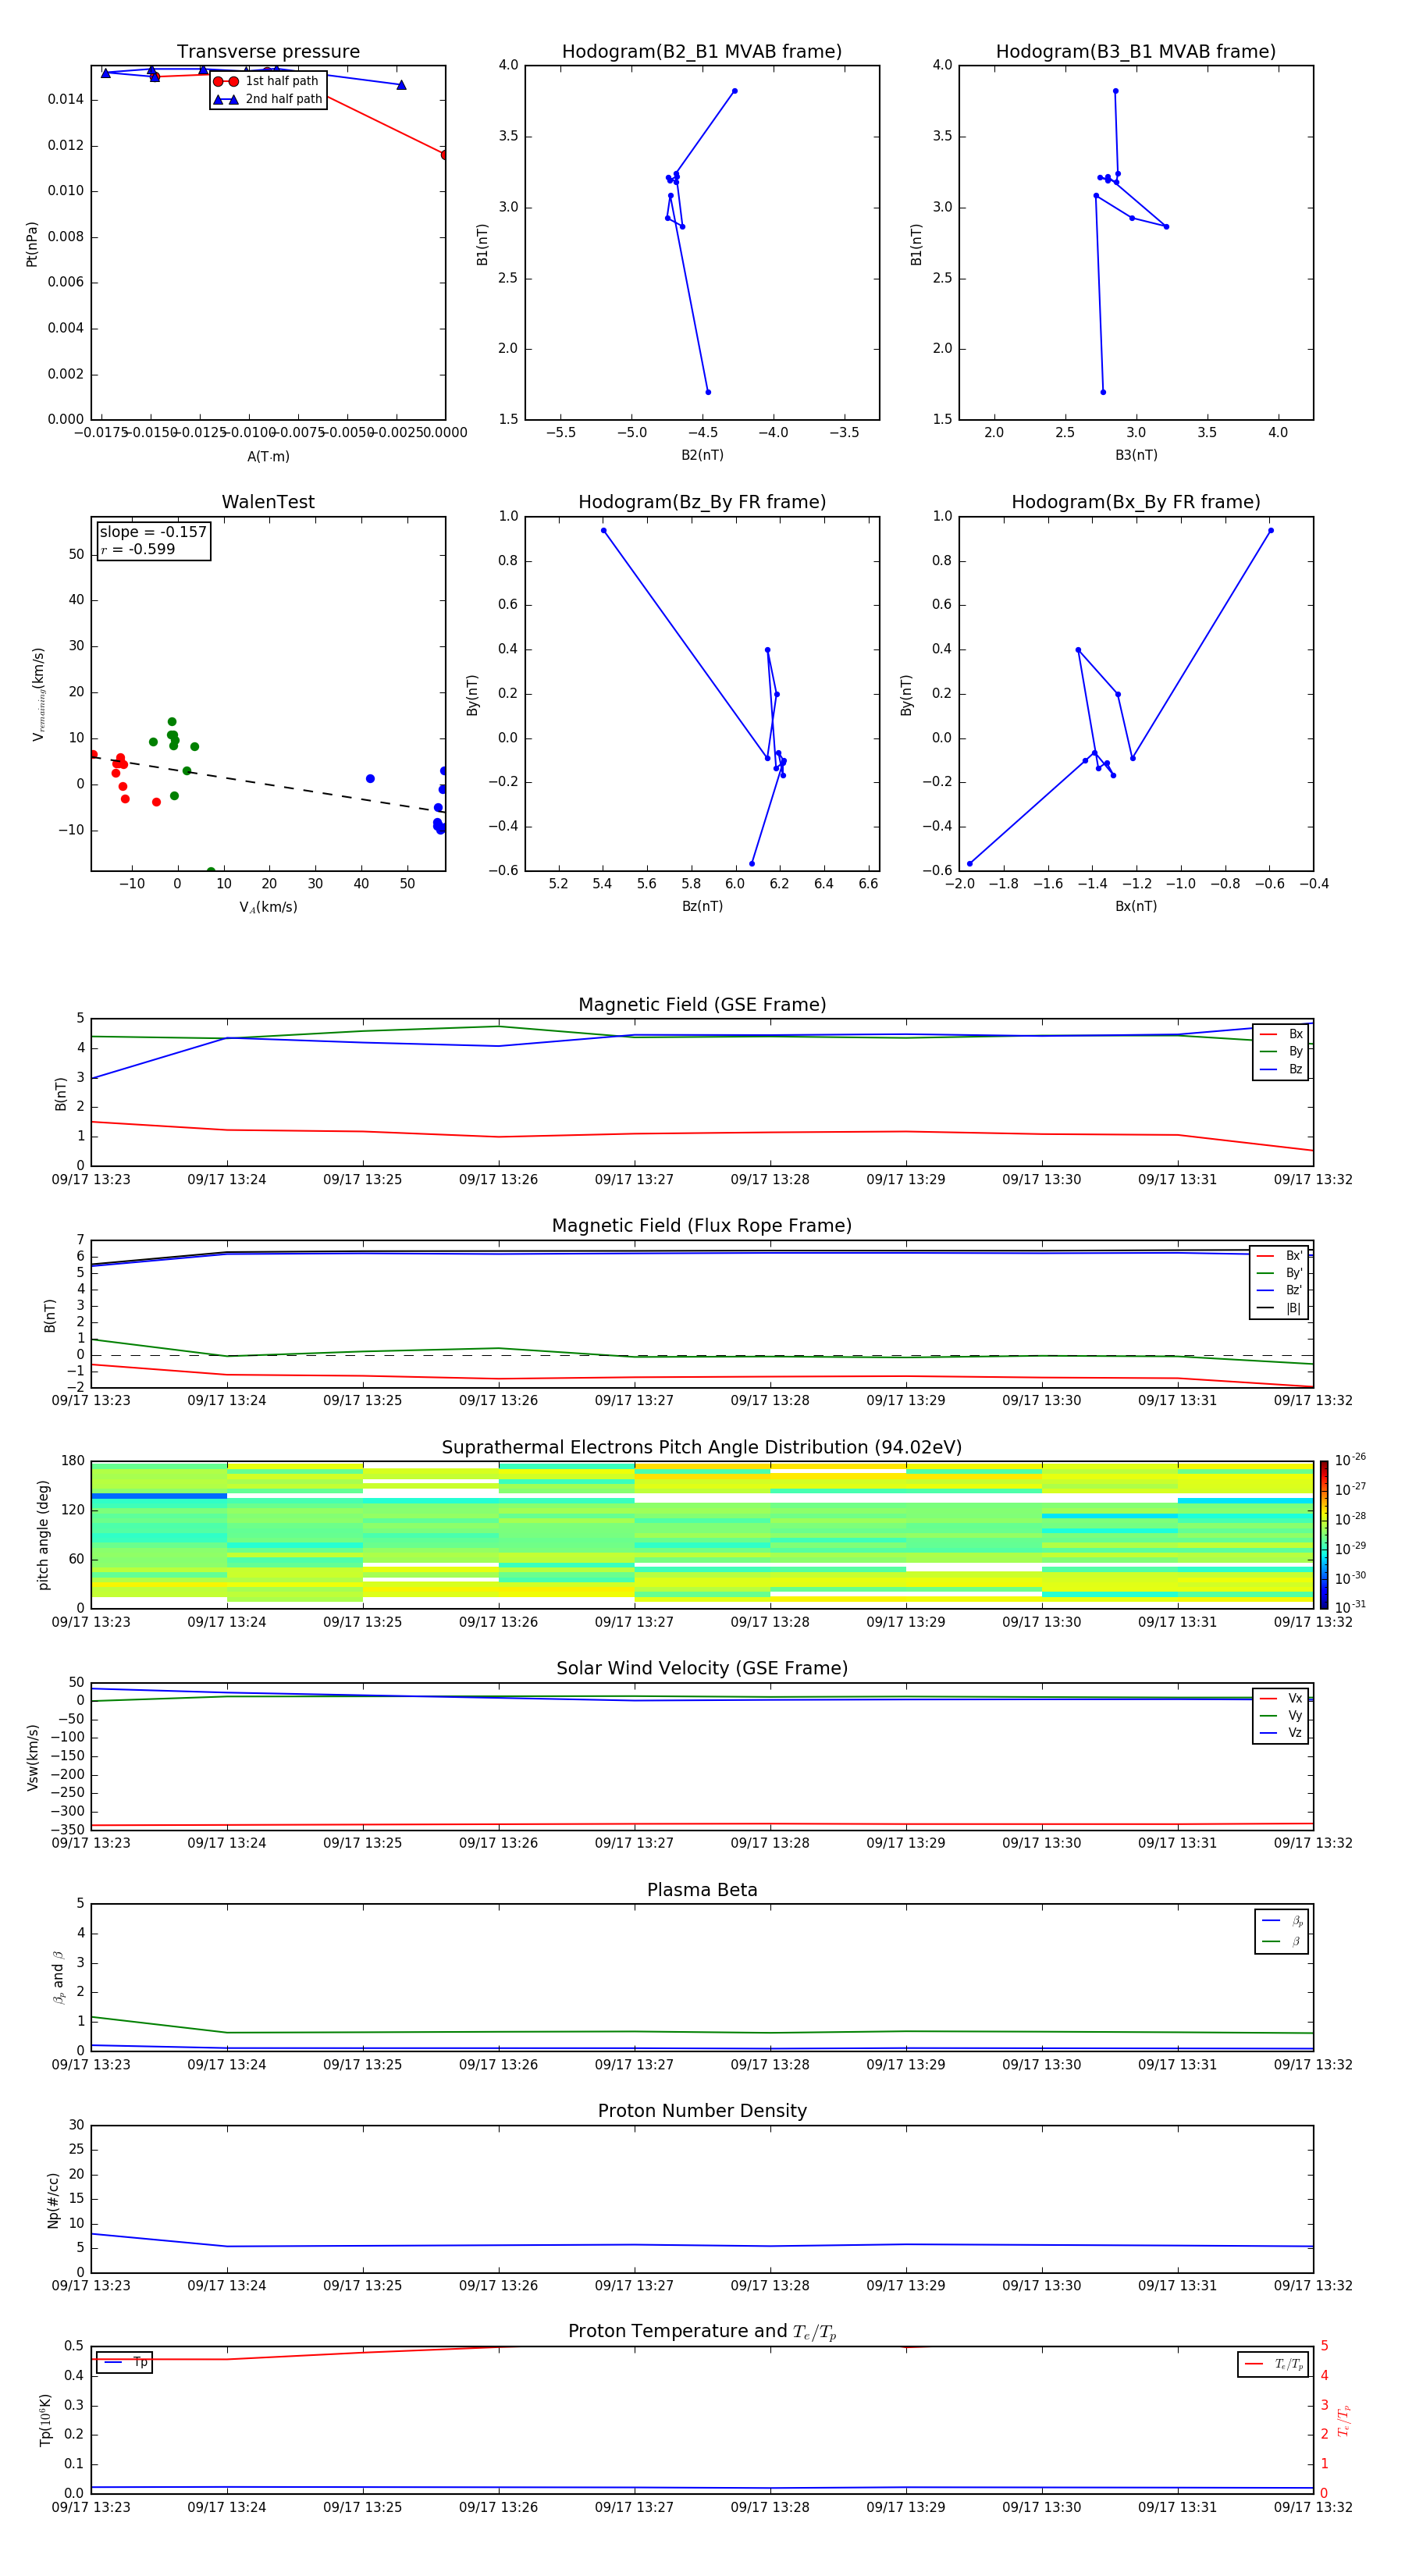Viewport: 1405px width, 2576px height.
Task: Click the 'pitch angle (deg)' y-axis label
Action: (43, 1535)
